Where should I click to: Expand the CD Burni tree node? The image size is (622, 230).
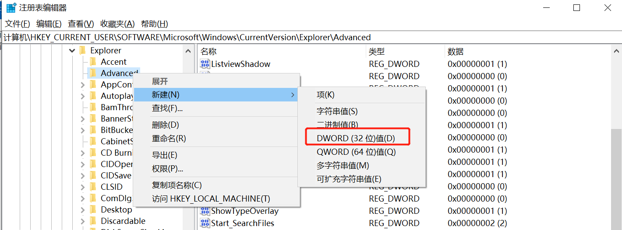click(83, 153)
